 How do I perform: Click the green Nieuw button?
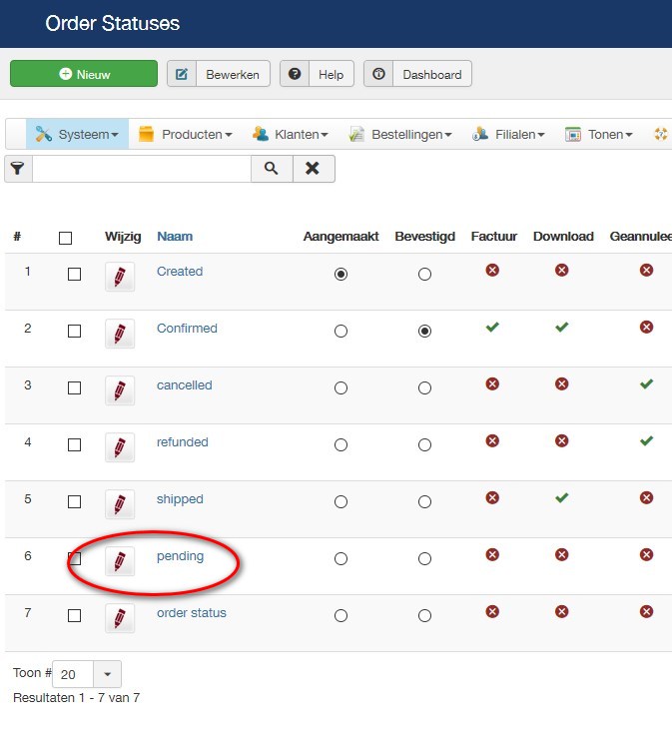click(x=84, y=74)
